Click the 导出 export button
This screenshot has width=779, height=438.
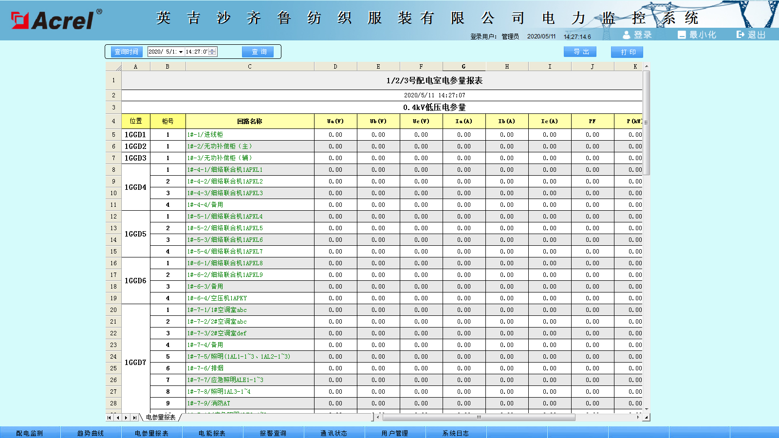(580, 52)
